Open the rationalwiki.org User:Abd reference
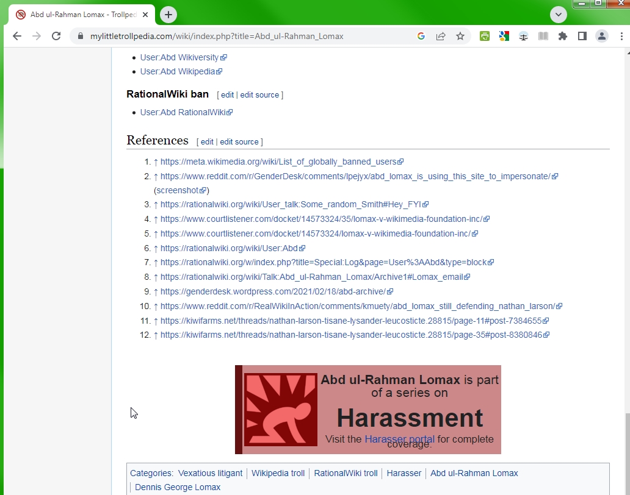 233,248
